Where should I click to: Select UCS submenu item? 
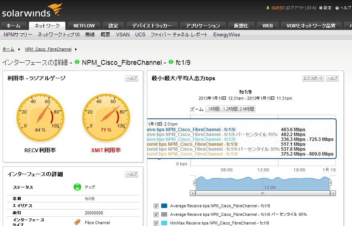click(x=140, y=35)
